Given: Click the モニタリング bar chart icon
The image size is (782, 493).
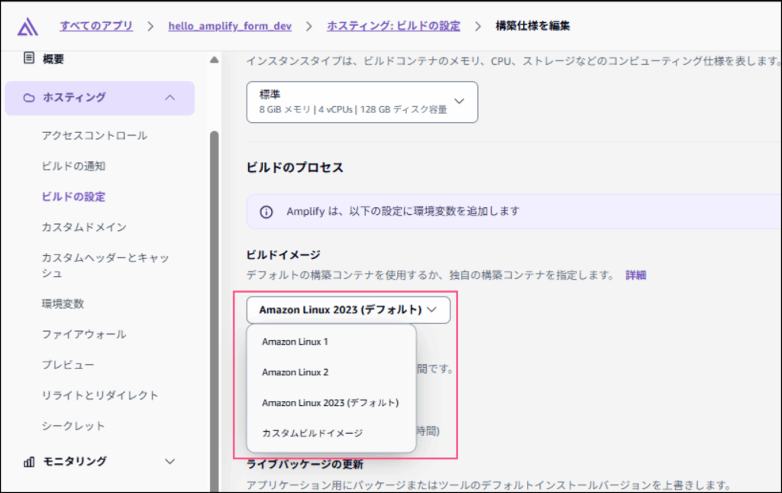Looking at the screenshot, I should point(29,462).
